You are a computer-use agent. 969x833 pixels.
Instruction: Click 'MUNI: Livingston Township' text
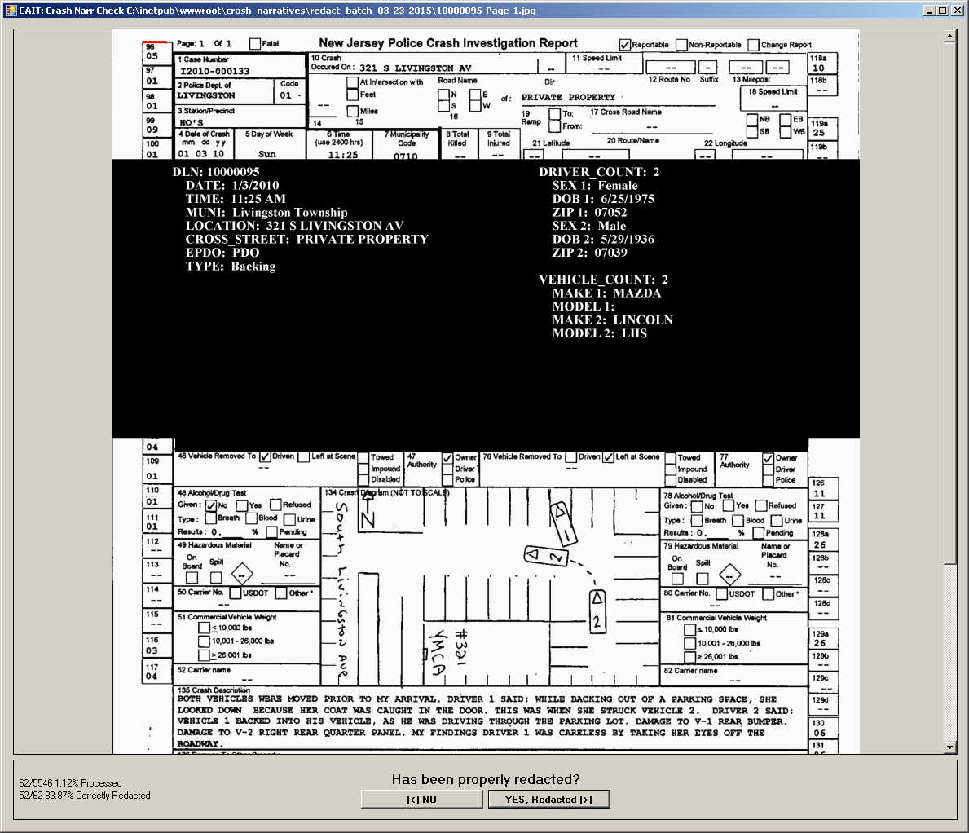point(266,213)
